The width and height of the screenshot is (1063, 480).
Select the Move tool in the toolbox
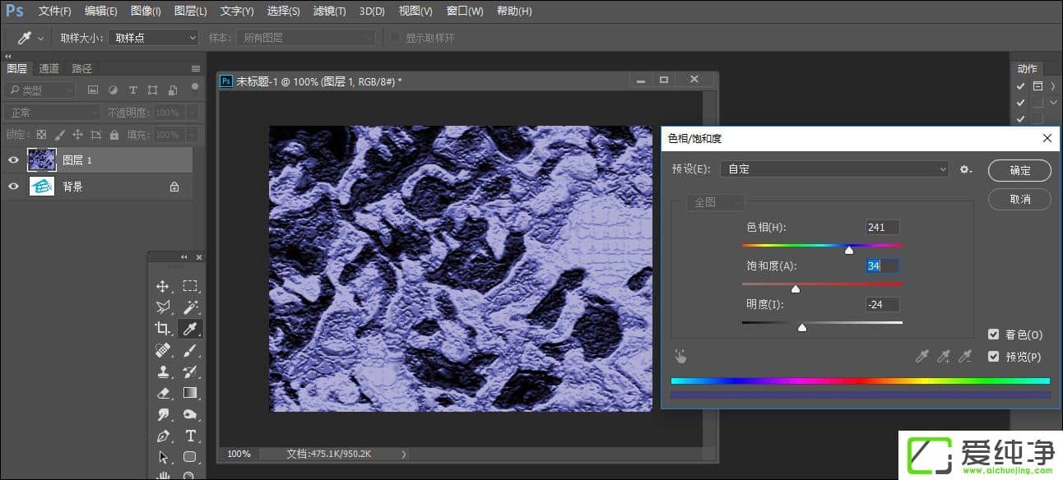tap(163, 286)
